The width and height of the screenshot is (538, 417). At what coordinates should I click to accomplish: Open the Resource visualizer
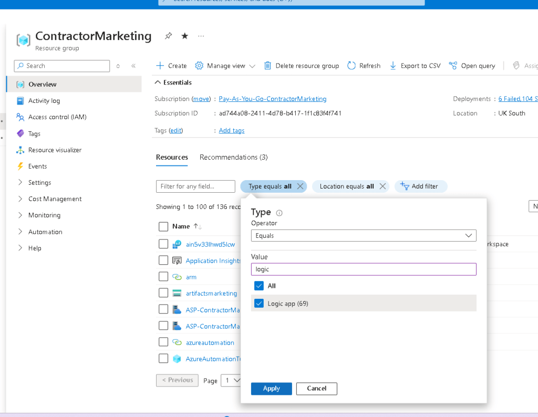[x=55, y=150]
